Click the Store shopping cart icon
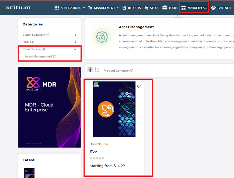Screen dimensions: 234x178 click(146, 8)
